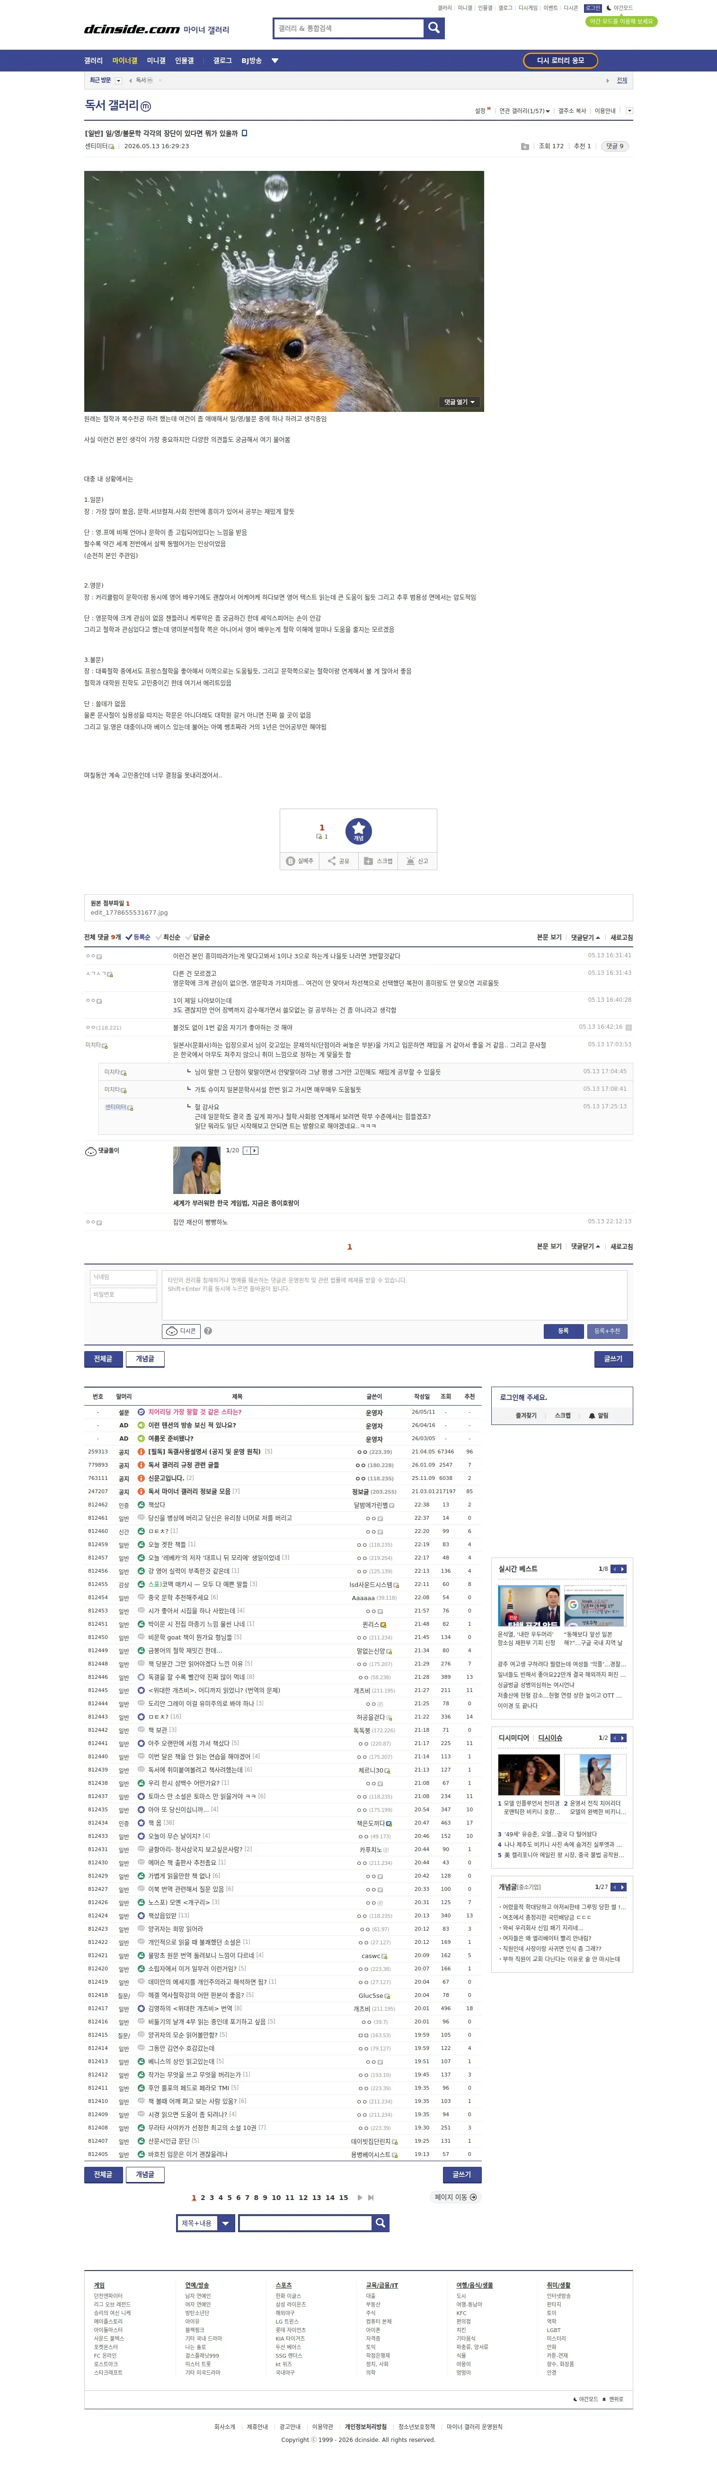Go to page 2 of post list
The height and width of the screenshot is (2467, 717).
coord(203,2198)
